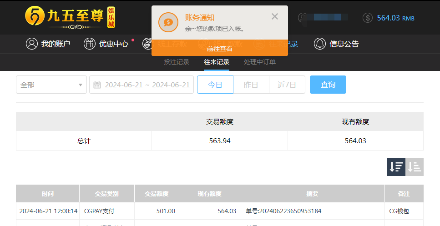
Task: Click the 信息公告 bell icon
Action: (x=320, y=44)
